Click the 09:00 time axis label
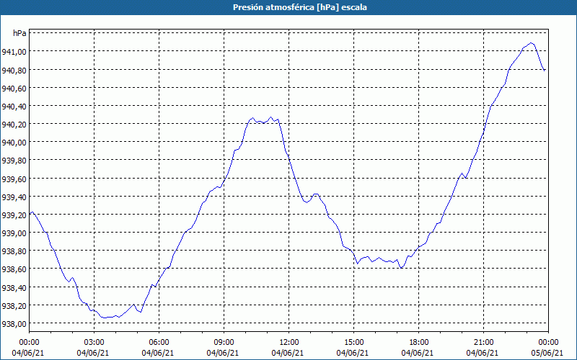577x360 pixels. [x=224, y=343]
